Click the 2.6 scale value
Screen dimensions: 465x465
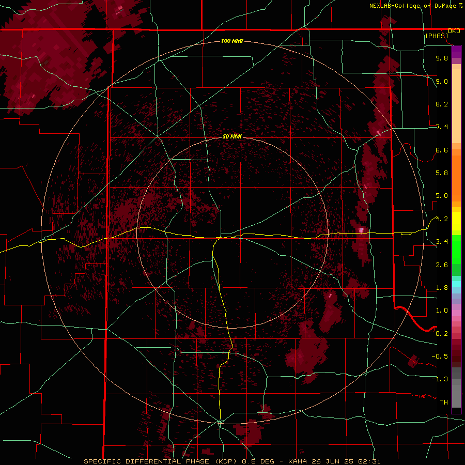[442, 265]
